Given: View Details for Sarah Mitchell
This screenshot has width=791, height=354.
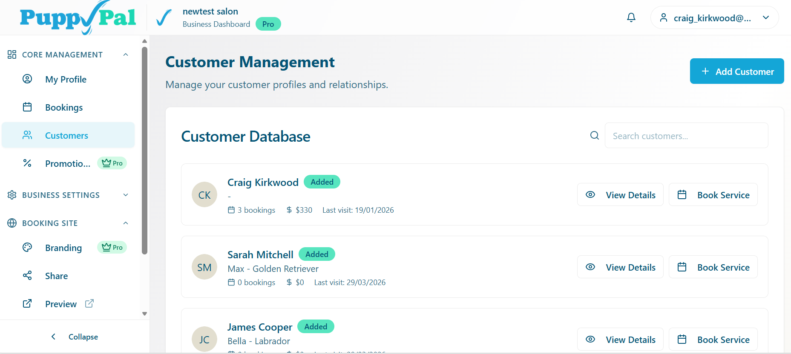Looking at the screenshot, I should click(x=620, y=267).
